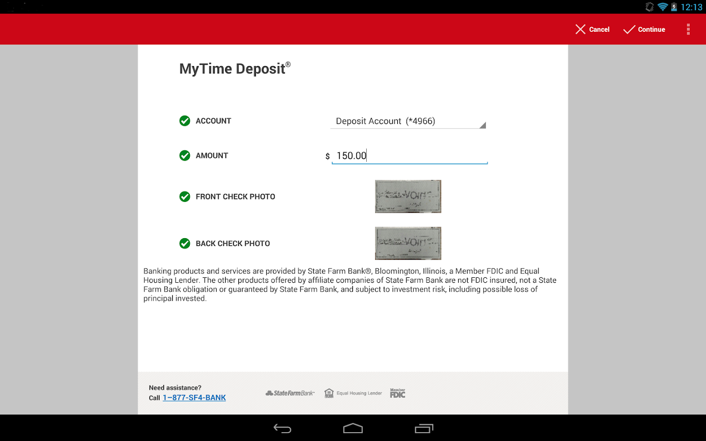Tap the Wi-Fi status bar icon

point(663,7)
